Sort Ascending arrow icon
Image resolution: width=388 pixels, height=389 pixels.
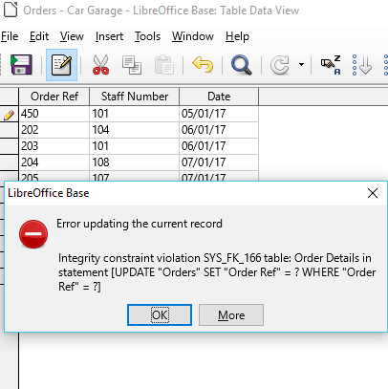point(361,65)
